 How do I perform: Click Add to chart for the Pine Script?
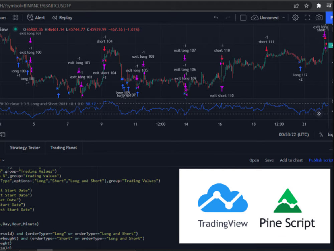(291, 160)
